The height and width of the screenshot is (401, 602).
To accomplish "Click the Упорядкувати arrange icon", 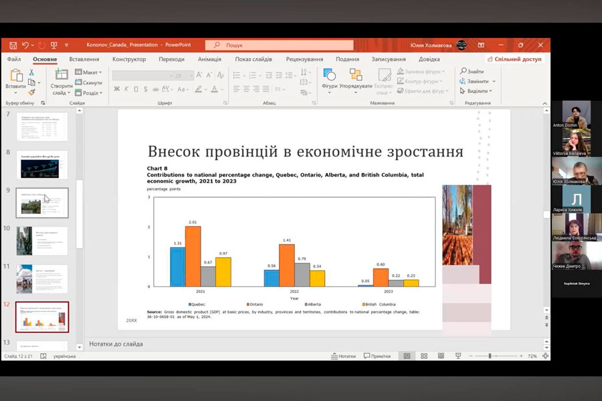I will coord(356,79).
